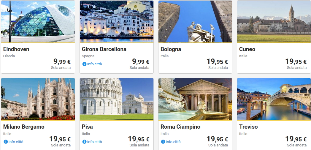Click the Cuneo destination title
Viewport: 311px width, 150px height.
click(x=247, y=49)
